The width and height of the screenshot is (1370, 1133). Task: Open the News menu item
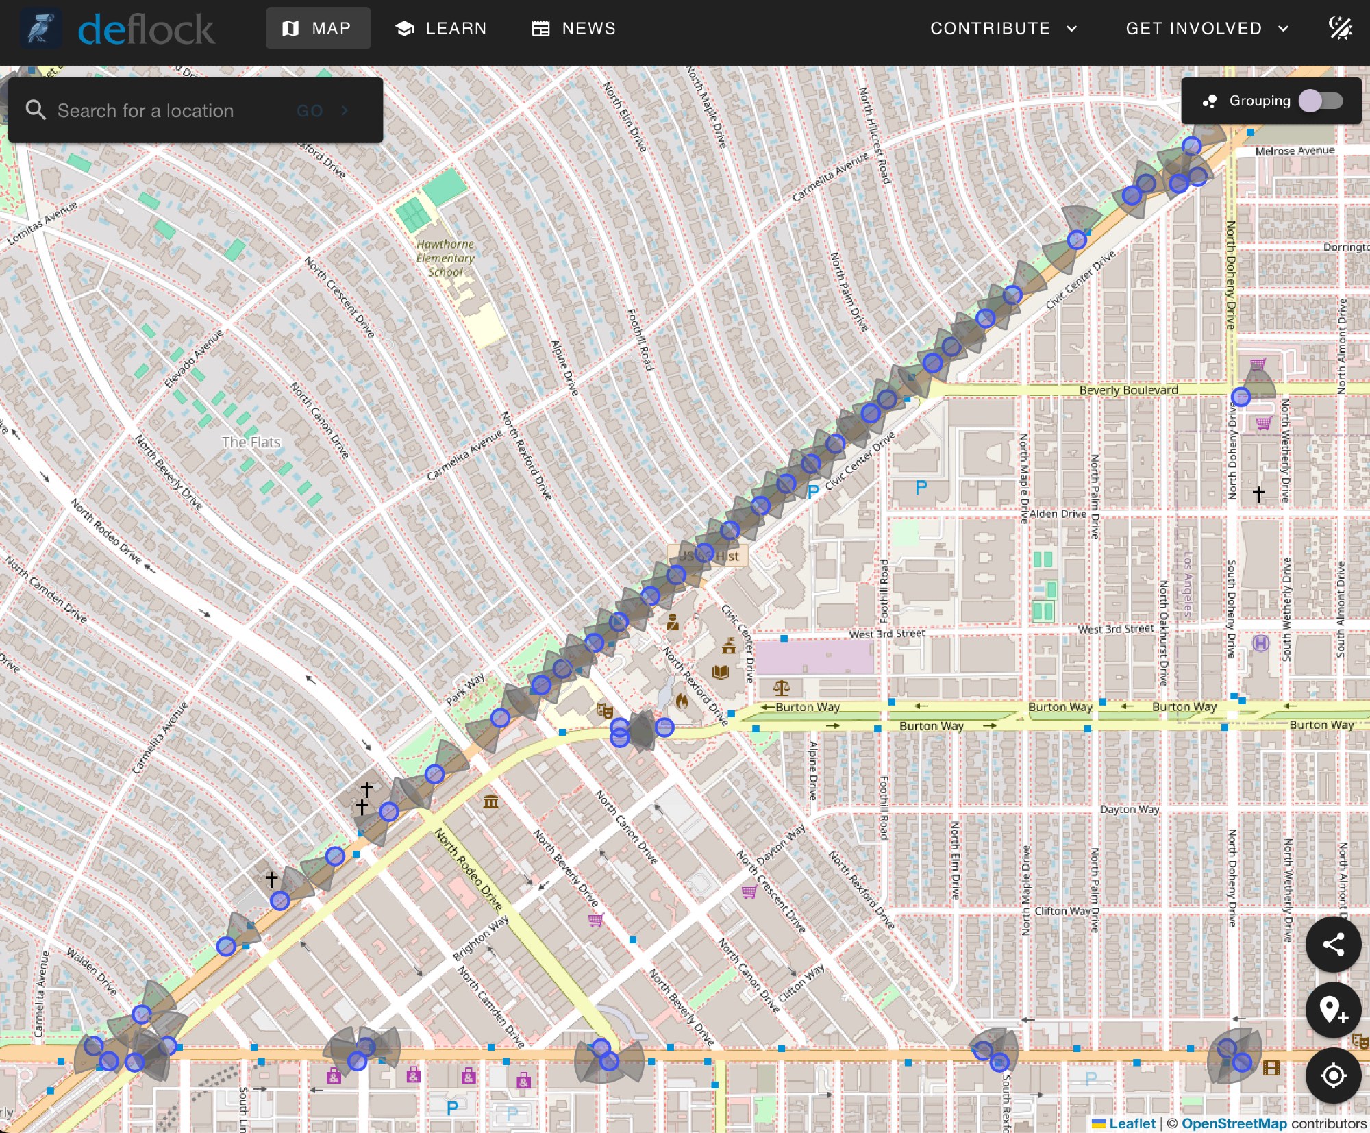(x=574, y=29)
